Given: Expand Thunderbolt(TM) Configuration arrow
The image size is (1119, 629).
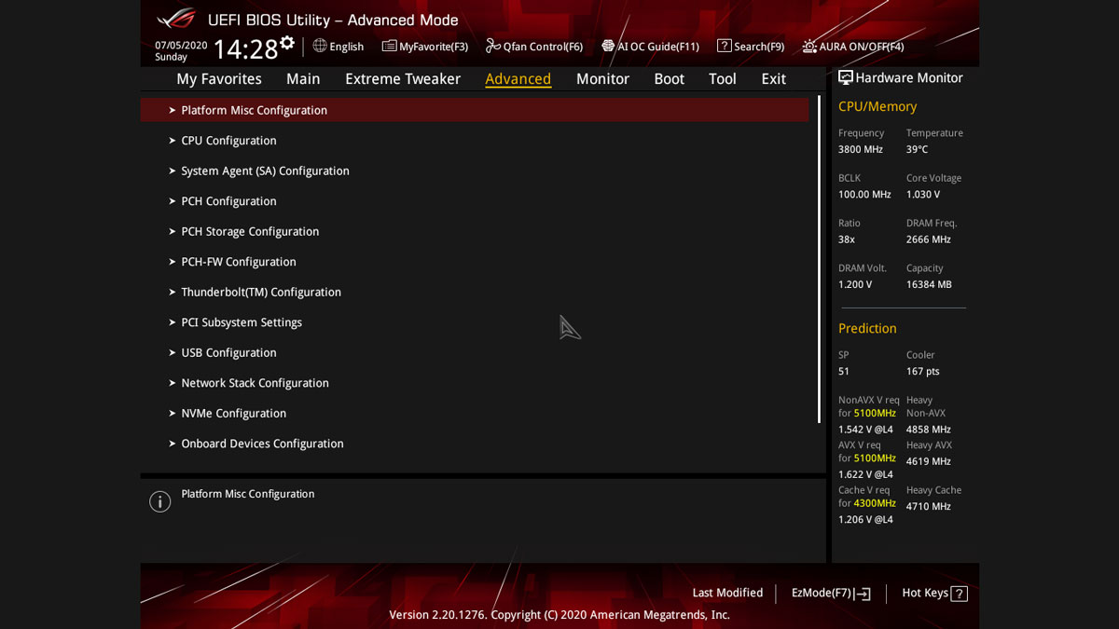Looking at the screenshot, I should 173,292.
